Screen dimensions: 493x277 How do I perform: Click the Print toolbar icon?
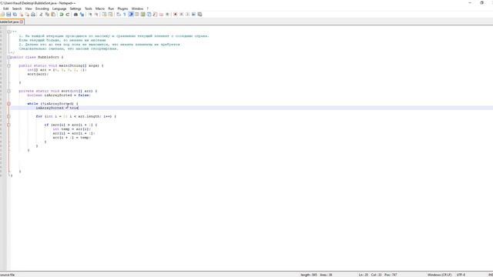[33, 15]
